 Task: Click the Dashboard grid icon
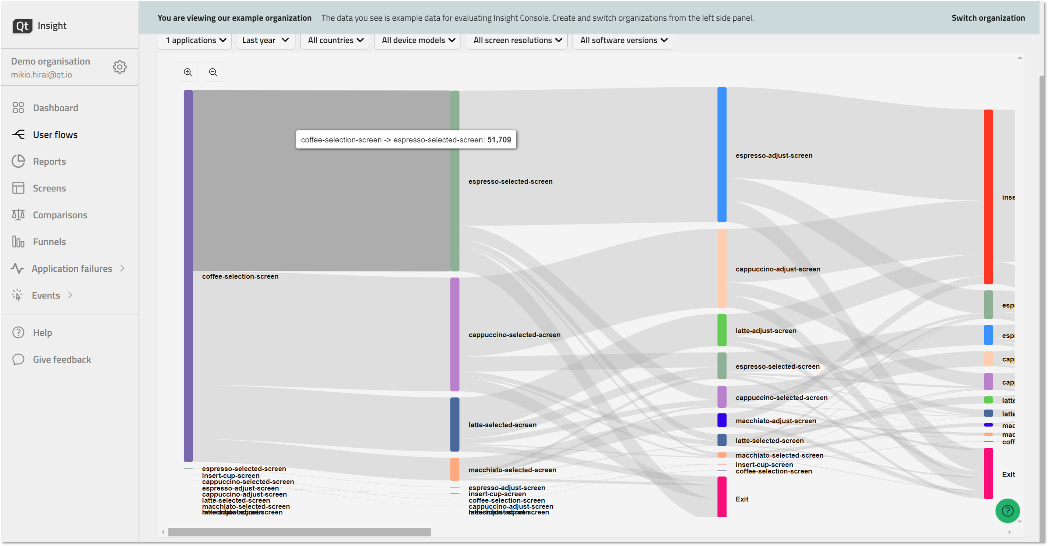point(18,108)
